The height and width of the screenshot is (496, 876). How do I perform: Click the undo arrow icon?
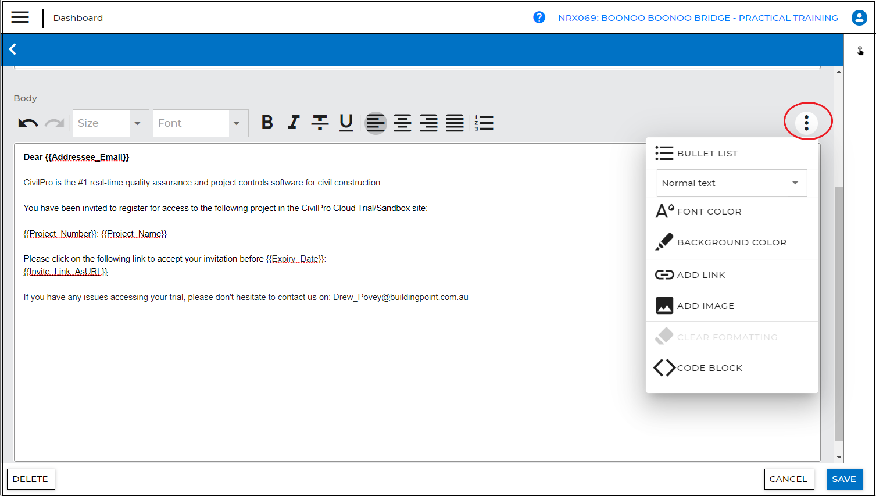pos(28,123)
